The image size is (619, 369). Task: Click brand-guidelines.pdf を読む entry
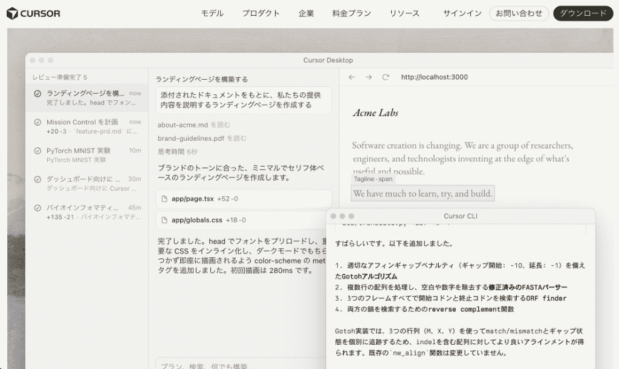click(202, 138)
